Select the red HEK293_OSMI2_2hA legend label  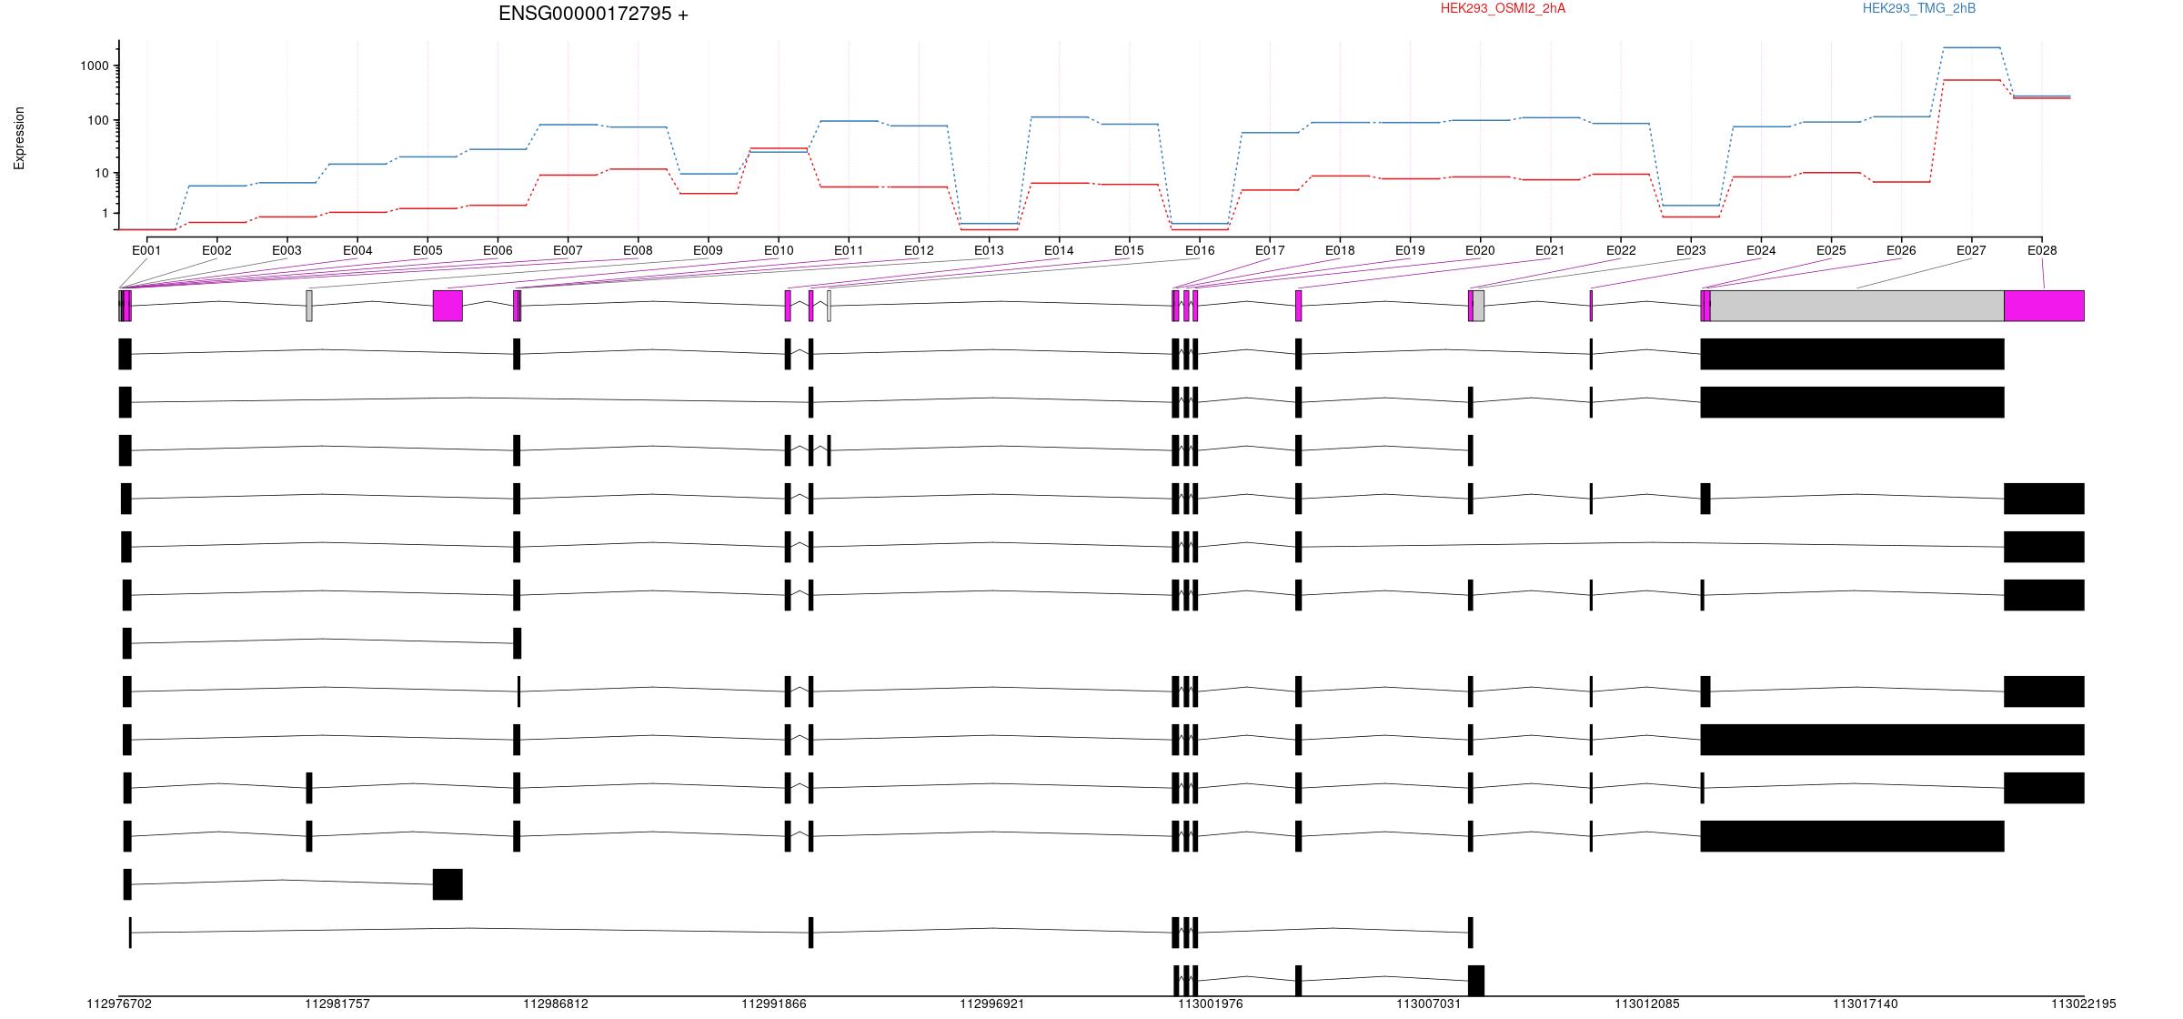[x=1503, y=8]
